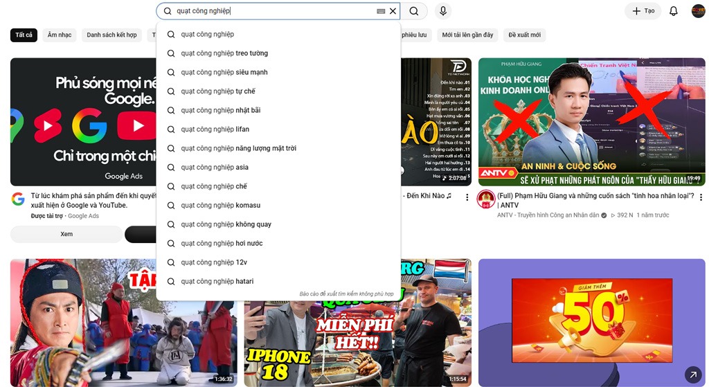Image resolution: width=709 pixels, height=387 pixels.
Task: Choose suggestion 'quạt công nghiệp năng lượng mặt trời'
Action: (278, 148)
